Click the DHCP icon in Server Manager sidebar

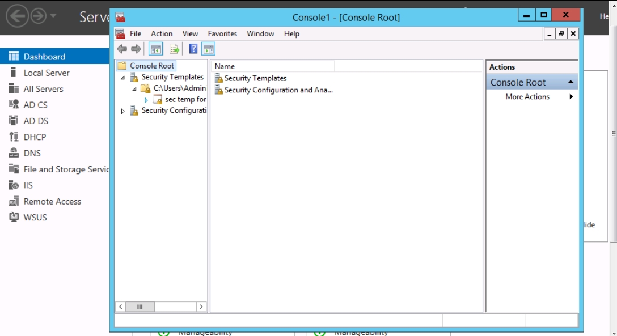(14, 137)
